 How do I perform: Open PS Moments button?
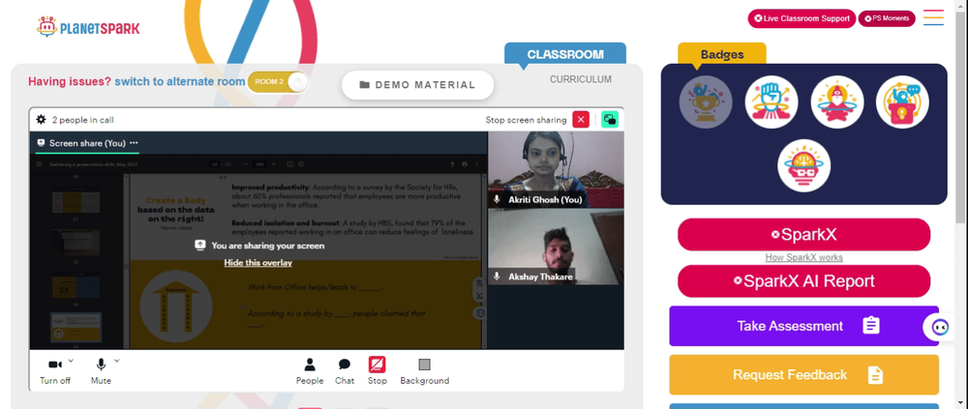[x=887, y=18]
